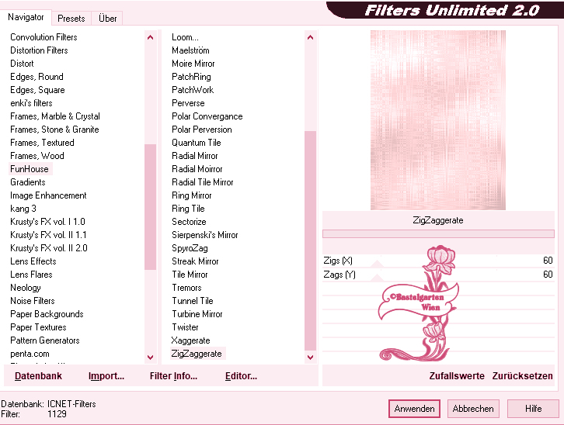Select Convolution Filters category
This screenshot has height=425, width=564.
(44, 37)
